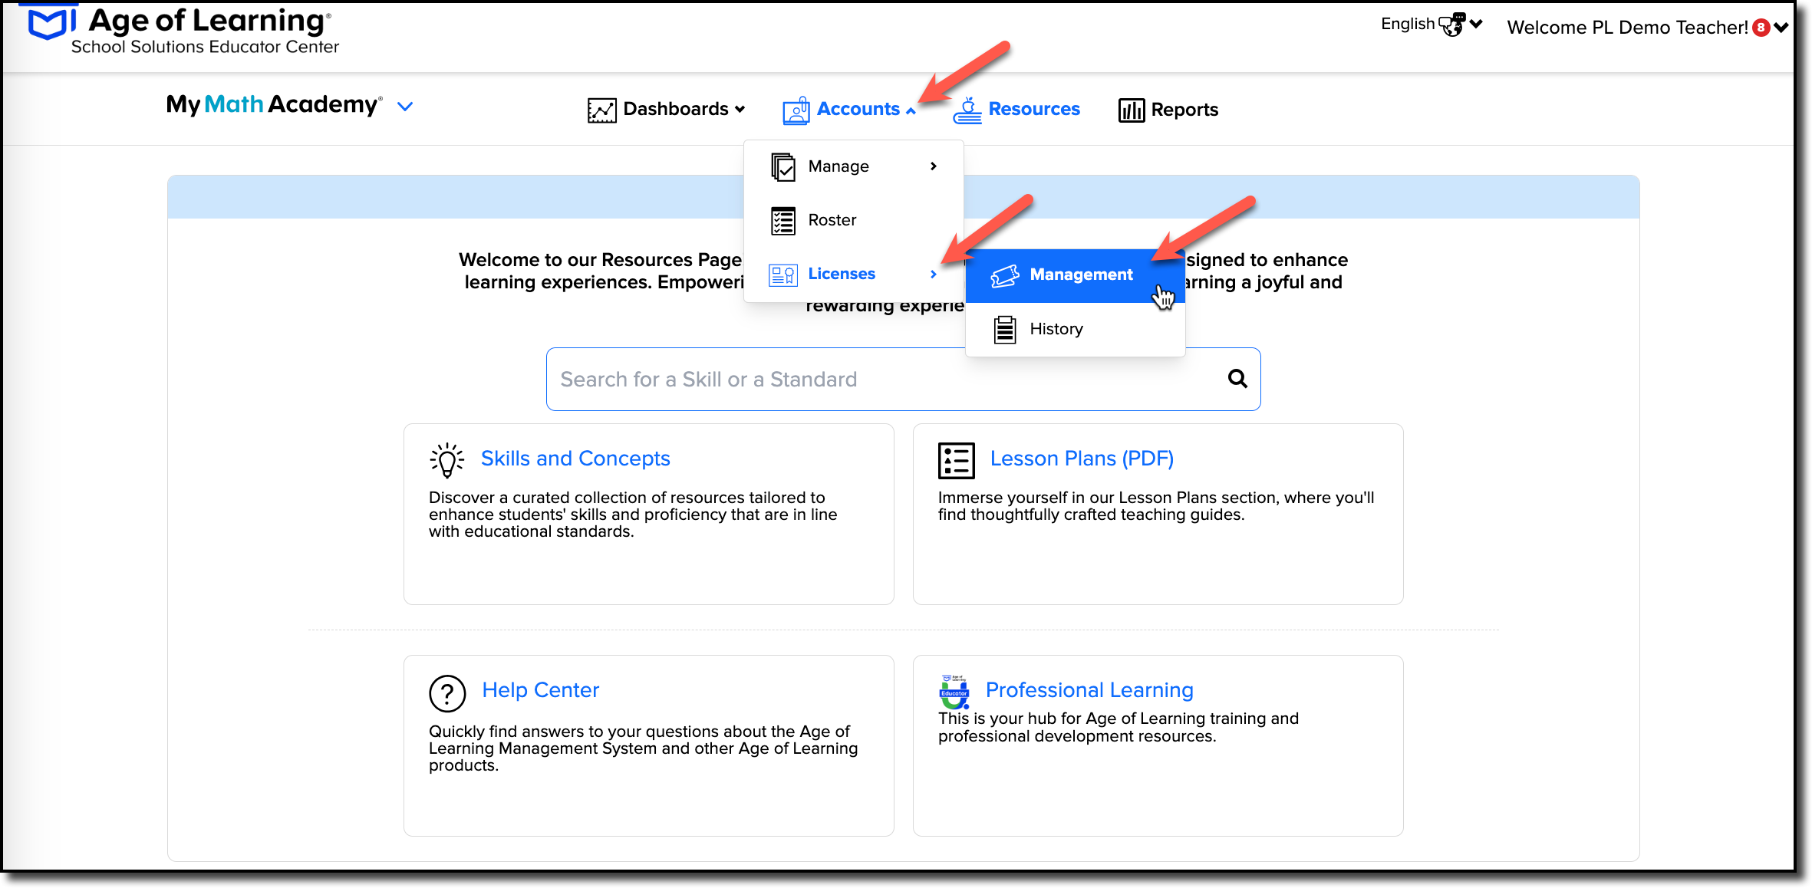Screen dimensions: 1812x888
Task: Click the Reports bar chart icon
Action: [x=1131, y=110]
